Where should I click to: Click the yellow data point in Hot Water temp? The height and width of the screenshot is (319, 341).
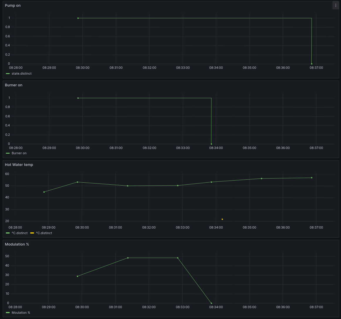point(222,219)
